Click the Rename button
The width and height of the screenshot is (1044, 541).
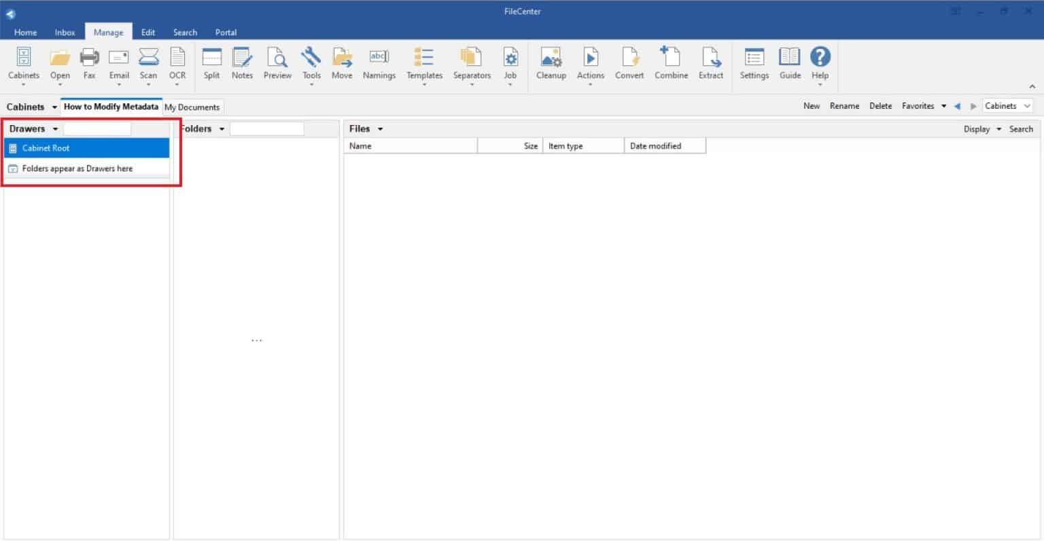(x=844, y=106)
